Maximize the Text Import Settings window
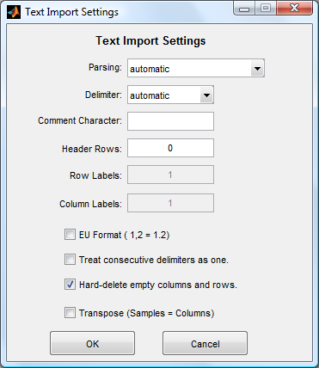319x368 pixels. tap(266, 9)
